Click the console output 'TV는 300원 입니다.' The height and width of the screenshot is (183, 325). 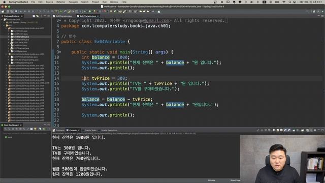coord(71,148)
